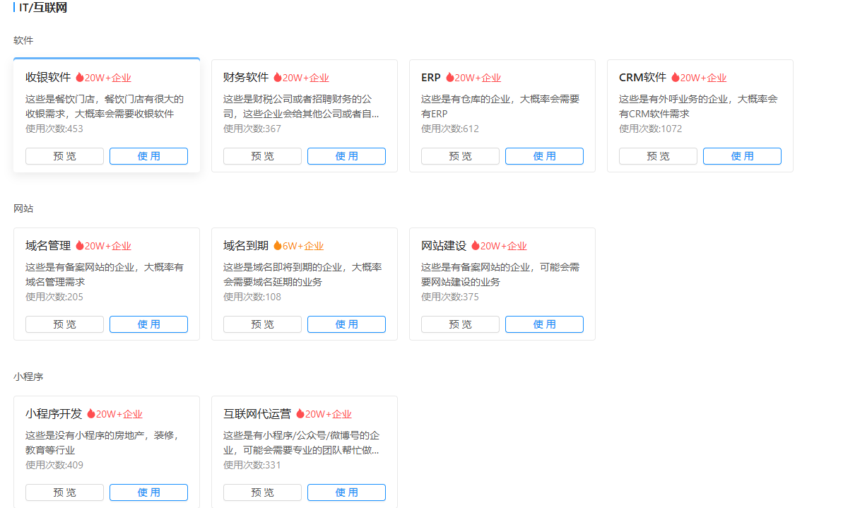Click the 域名到期 description about 域名延期
The height and width of the screenshot is (508, 843).
302,275
